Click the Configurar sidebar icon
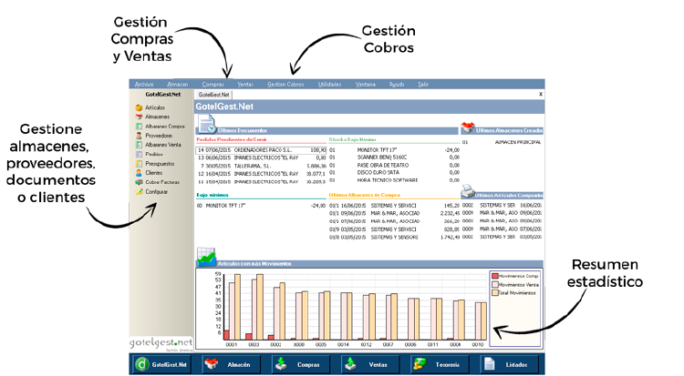684x376 pixels. click(139, 192)
